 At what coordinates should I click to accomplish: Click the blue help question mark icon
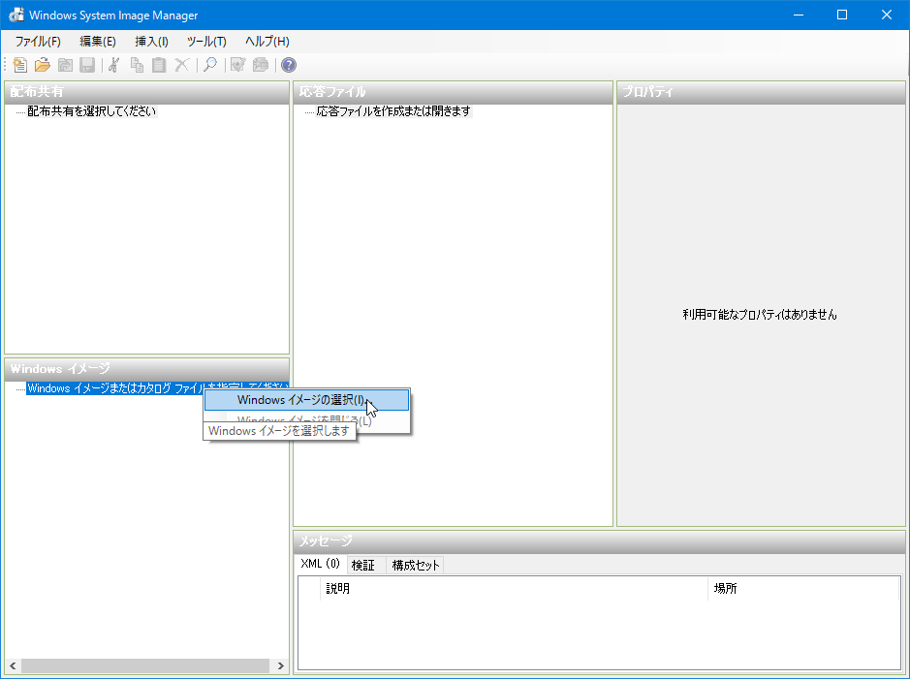coord(289,65)
